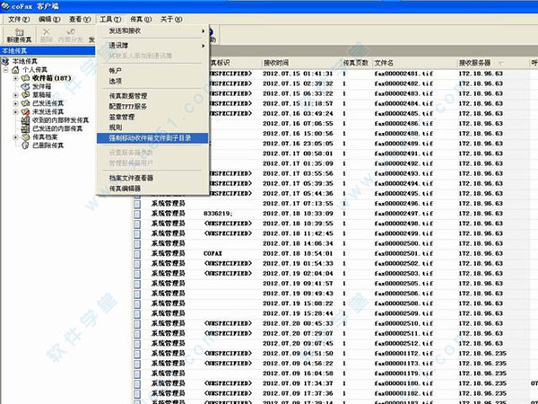
Task: Expand the 传真档案 tree node
Action: pos(15,137)
